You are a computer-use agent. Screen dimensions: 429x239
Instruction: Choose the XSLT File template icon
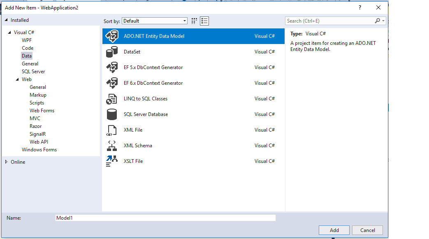(x=112, y=161)
